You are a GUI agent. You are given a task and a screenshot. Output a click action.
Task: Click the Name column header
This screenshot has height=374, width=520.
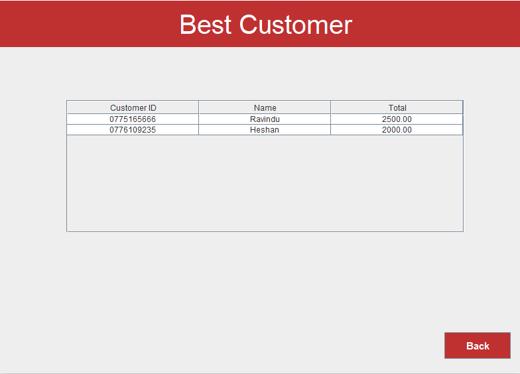tap(265, 107)
